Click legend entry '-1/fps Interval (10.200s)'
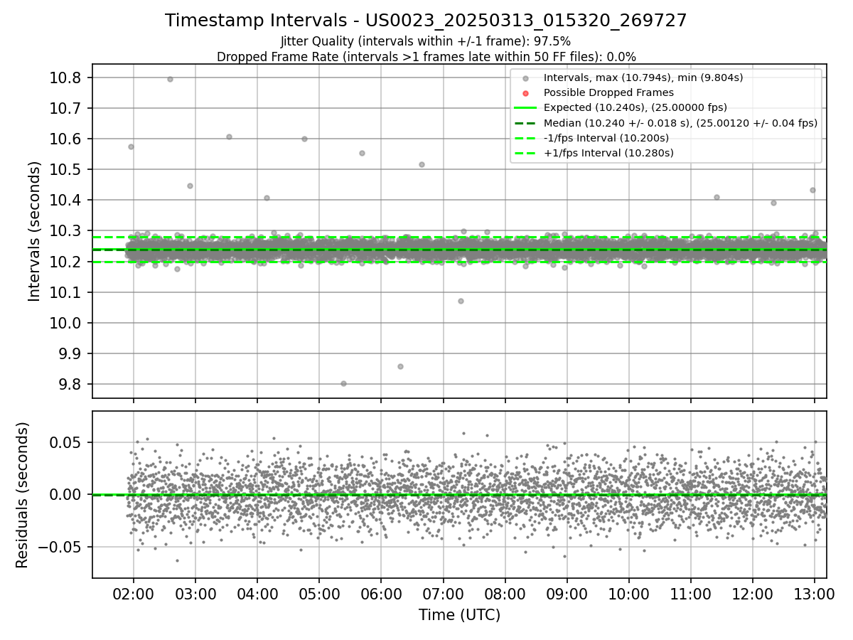This screenshot has height=640, width=853. [606, 138]
